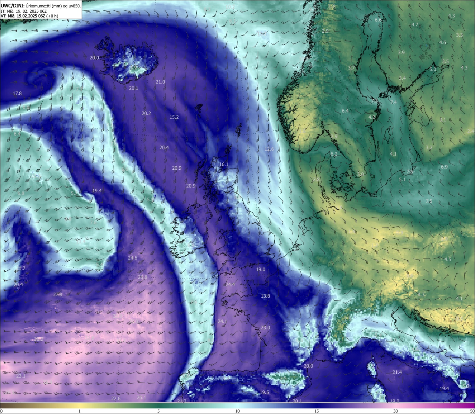The image size is (475, 414).
Task: Click the 23.1 value near bottom left
Action: pos(21,376)
